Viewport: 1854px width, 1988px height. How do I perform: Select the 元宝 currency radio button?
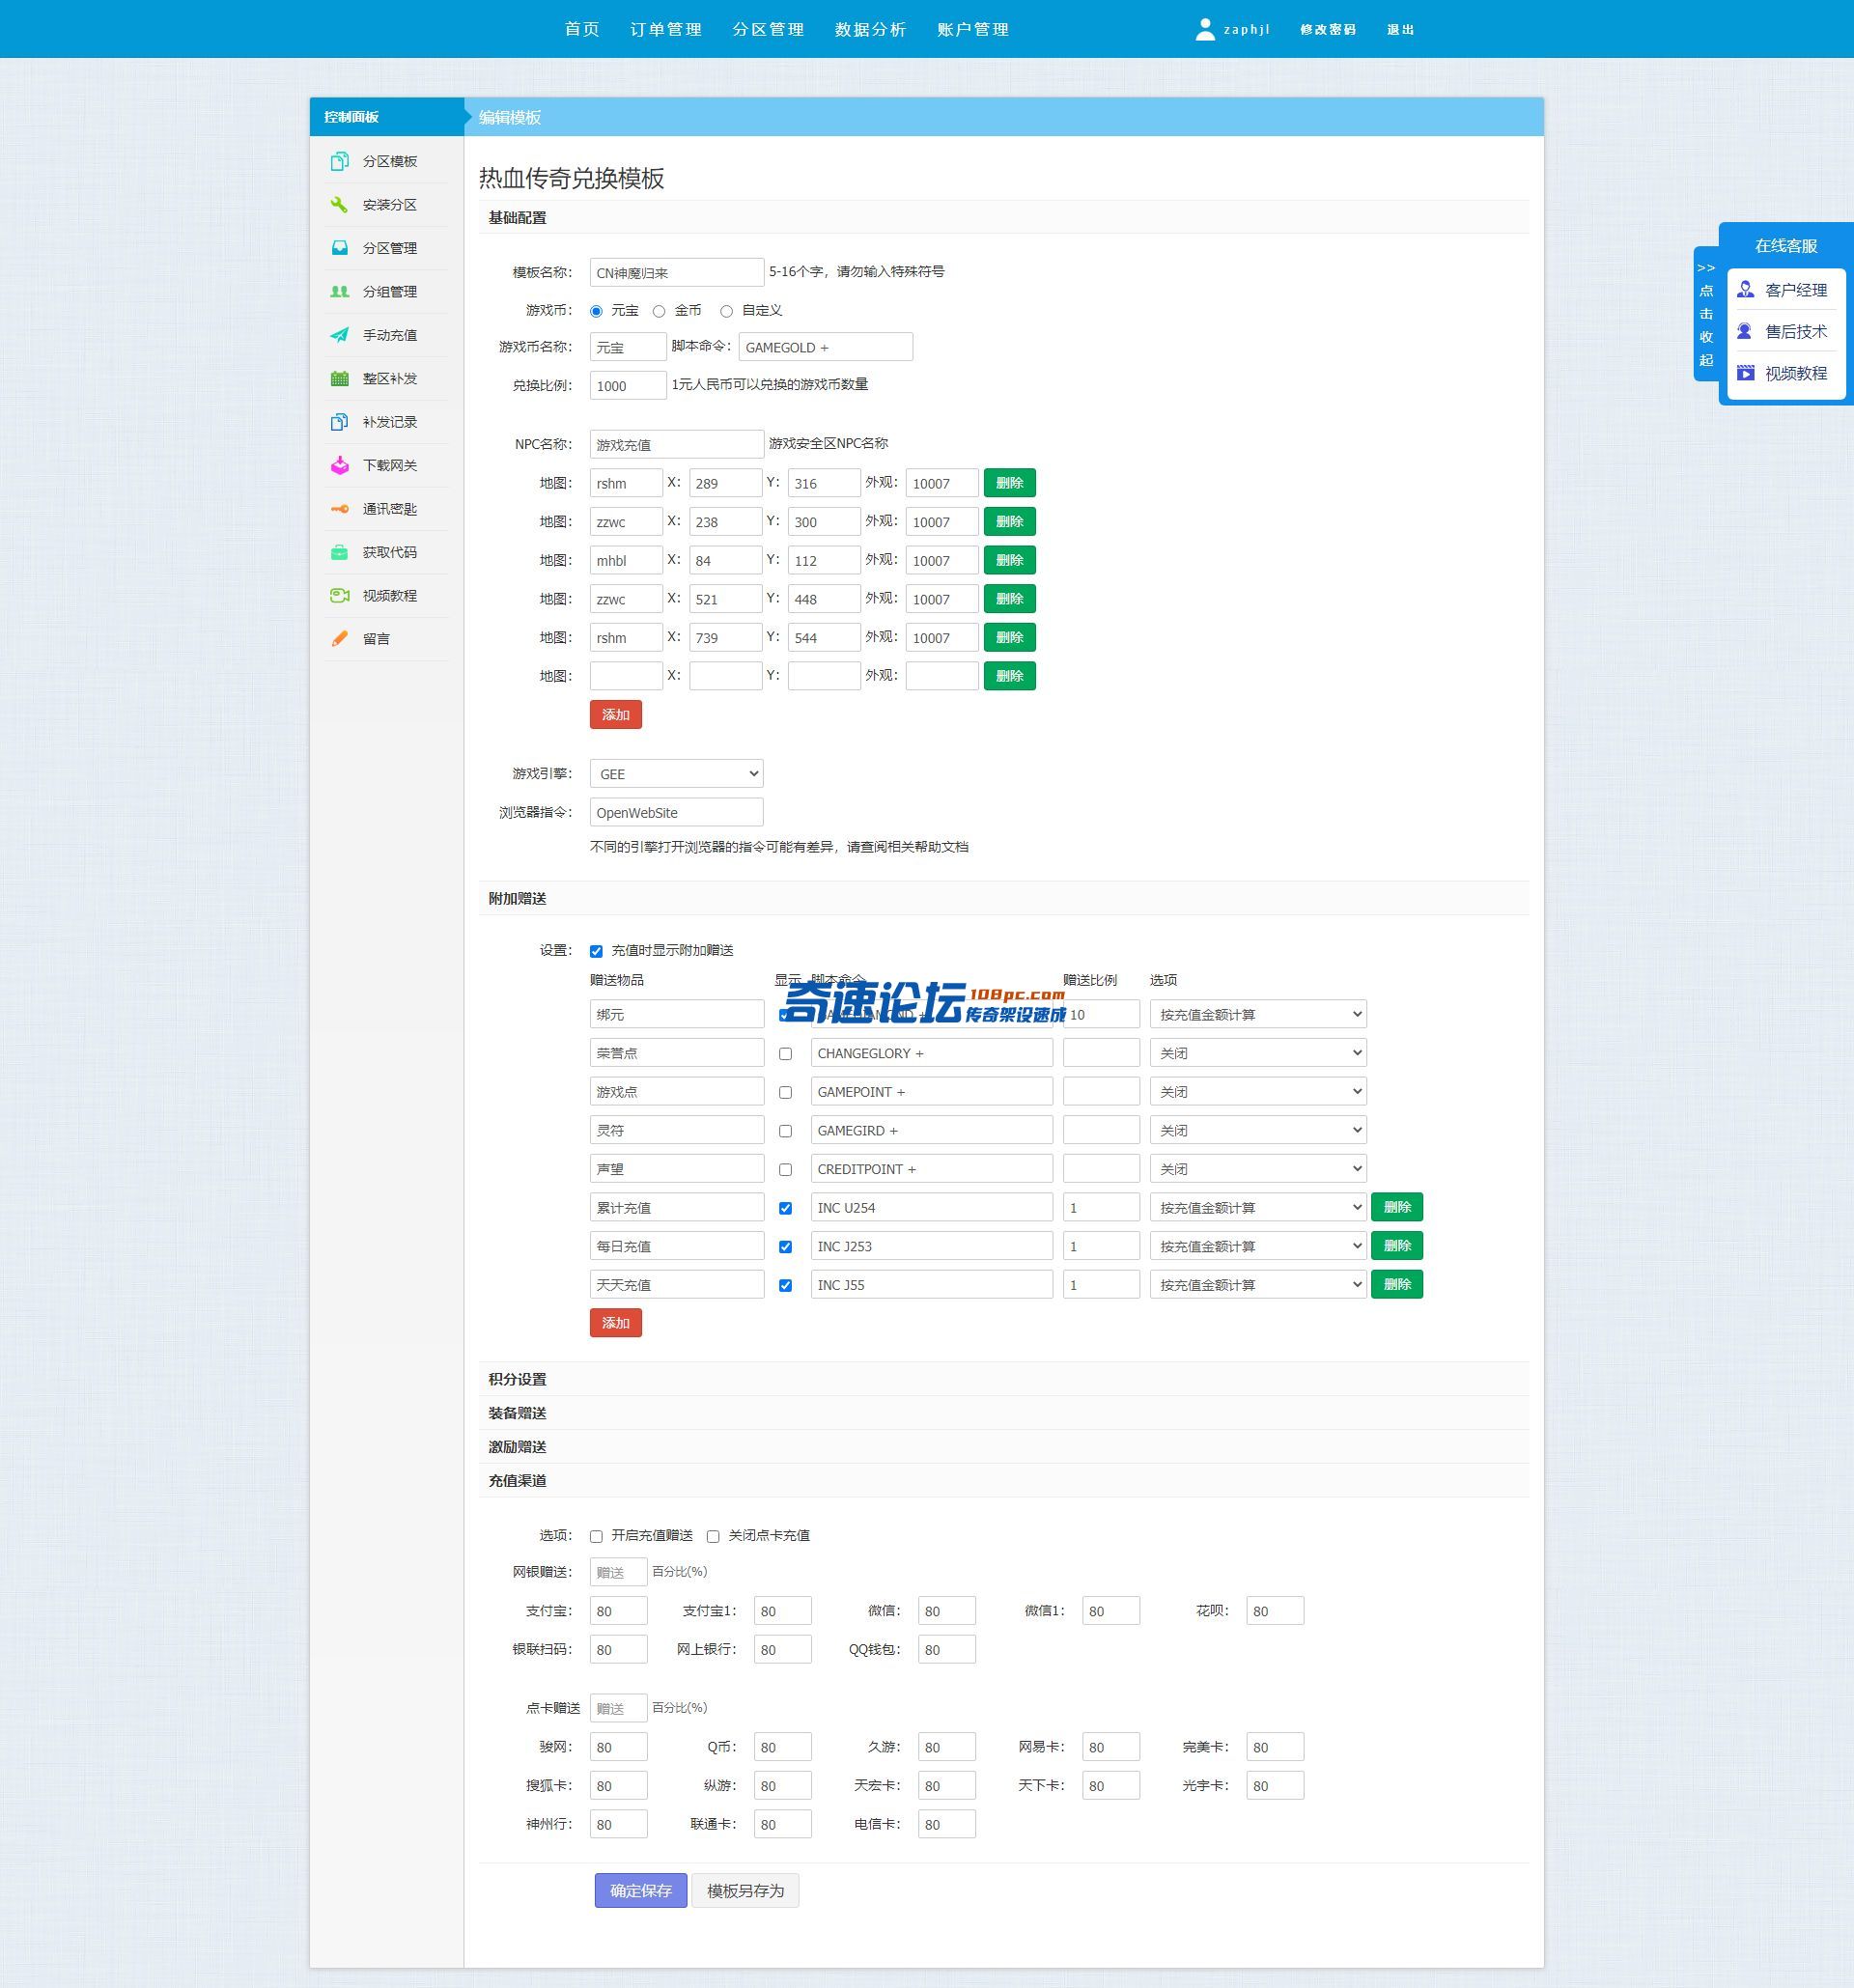point(596,311)
